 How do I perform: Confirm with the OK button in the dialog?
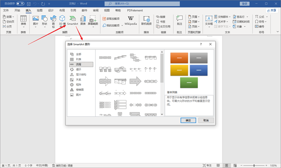pos(188,120)
